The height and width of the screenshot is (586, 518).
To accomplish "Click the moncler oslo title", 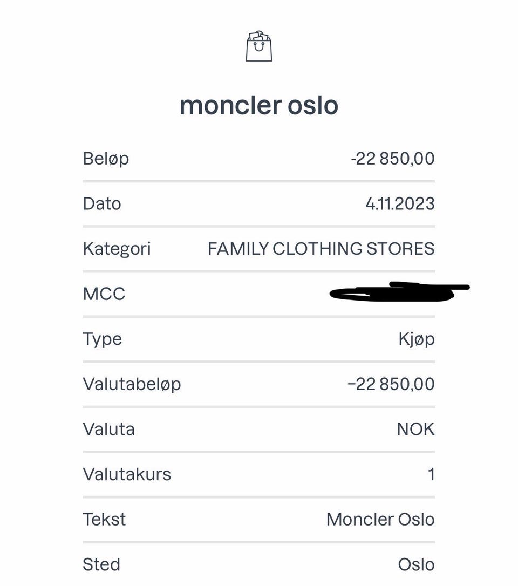I will [x=259, y=105].
